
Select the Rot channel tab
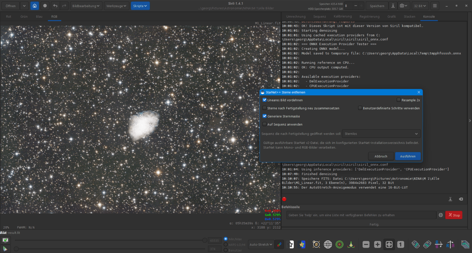[x=9, y=16]
